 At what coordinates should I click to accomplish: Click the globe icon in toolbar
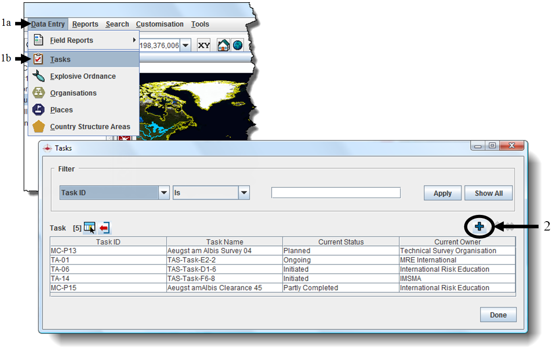pos(237,45)
